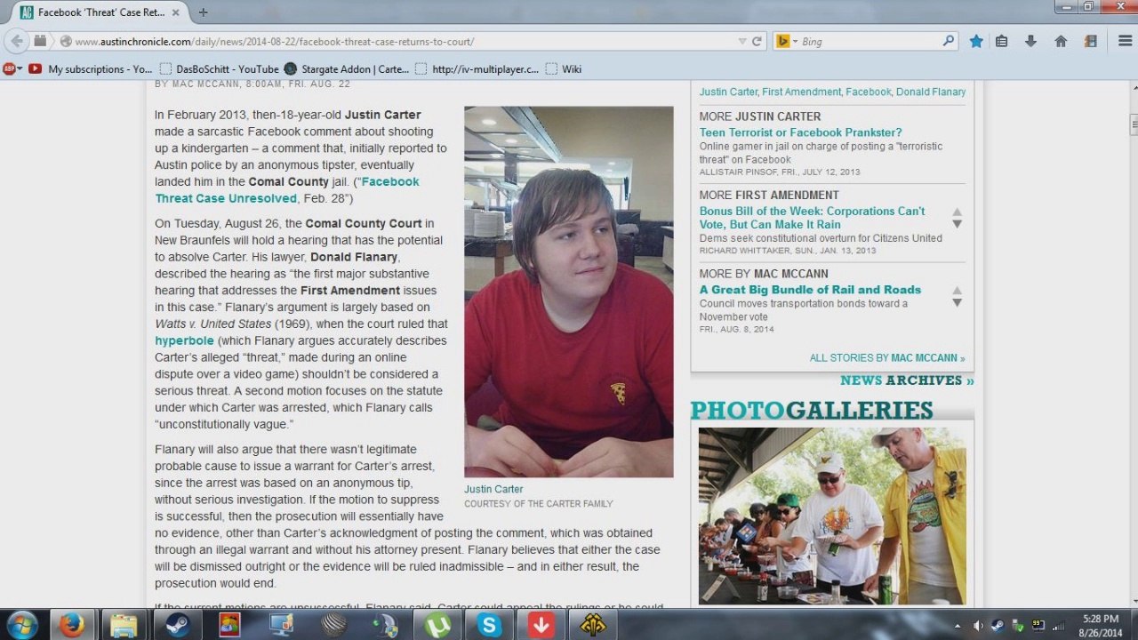1138x640 pixels.
Task: Open the Bing search engine selector
Action: click(786, 41)
